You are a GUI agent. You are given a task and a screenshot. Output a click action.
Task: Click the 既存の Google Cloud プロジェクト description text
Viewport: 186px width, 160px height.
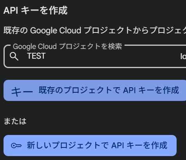coord(95,30)
